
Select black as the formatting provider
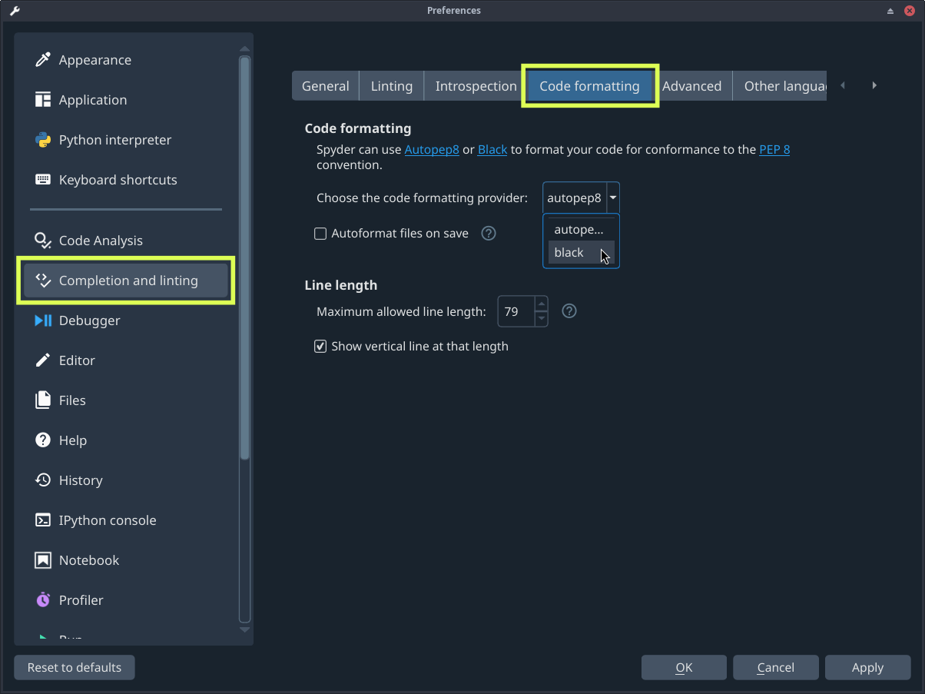pos(569,252)
